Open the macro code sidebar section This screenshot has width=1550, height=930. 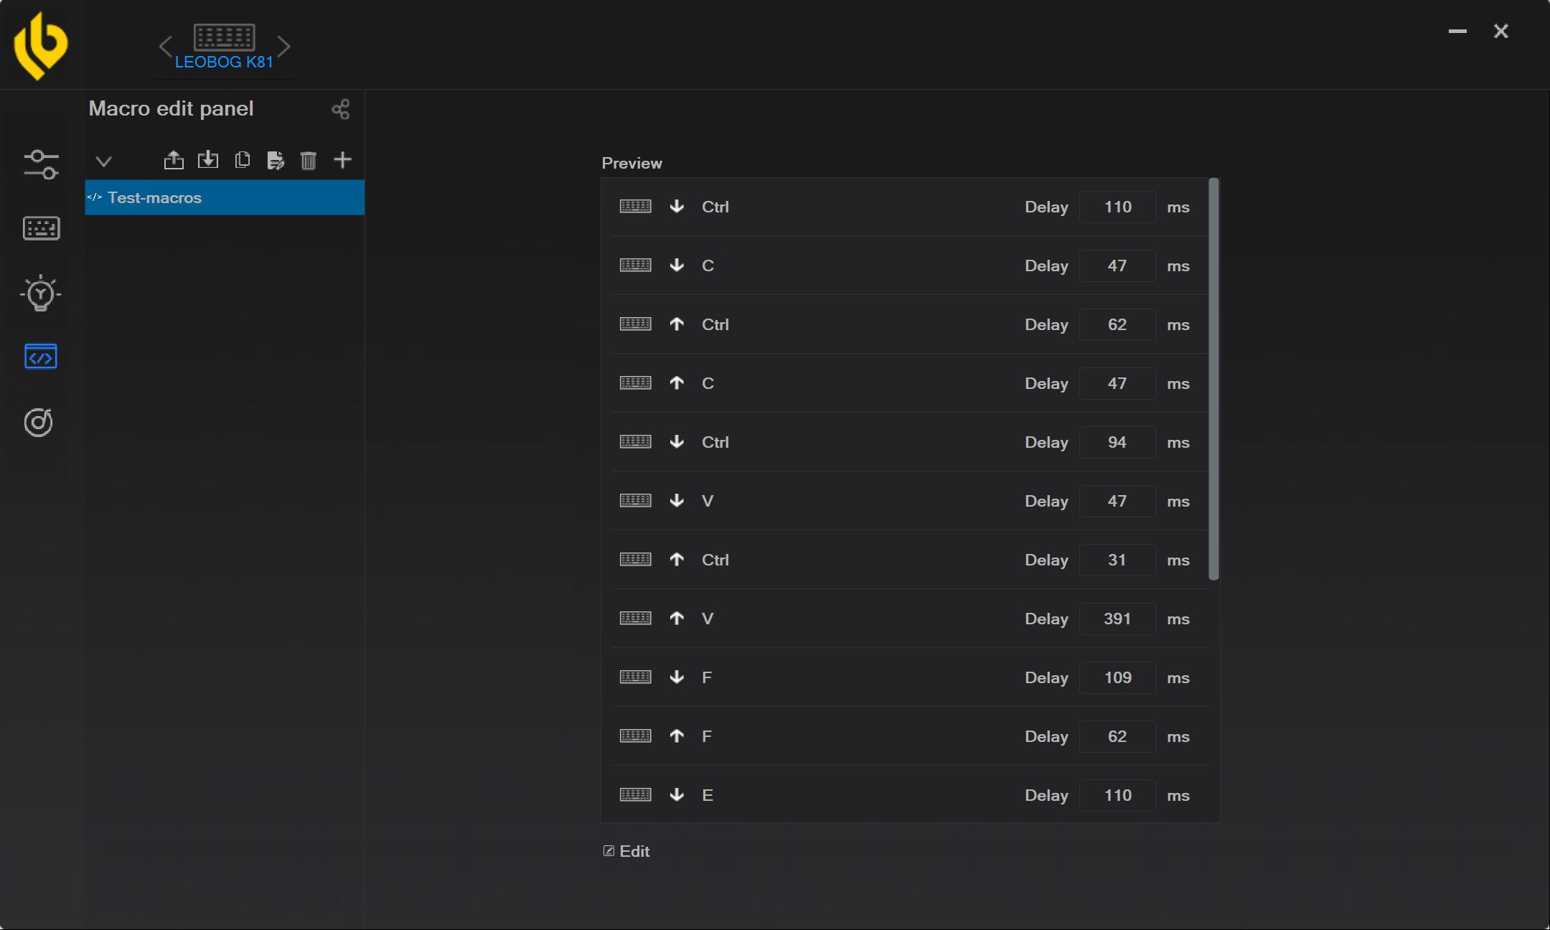pyautogui.click(x=41, y=357)
